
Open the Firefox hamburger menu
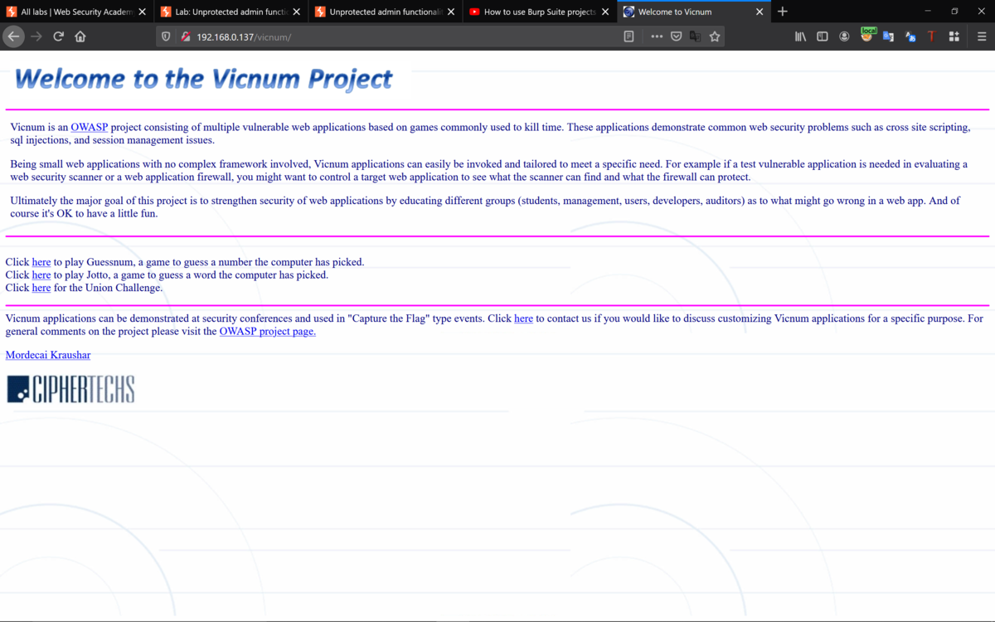[982, 36]
